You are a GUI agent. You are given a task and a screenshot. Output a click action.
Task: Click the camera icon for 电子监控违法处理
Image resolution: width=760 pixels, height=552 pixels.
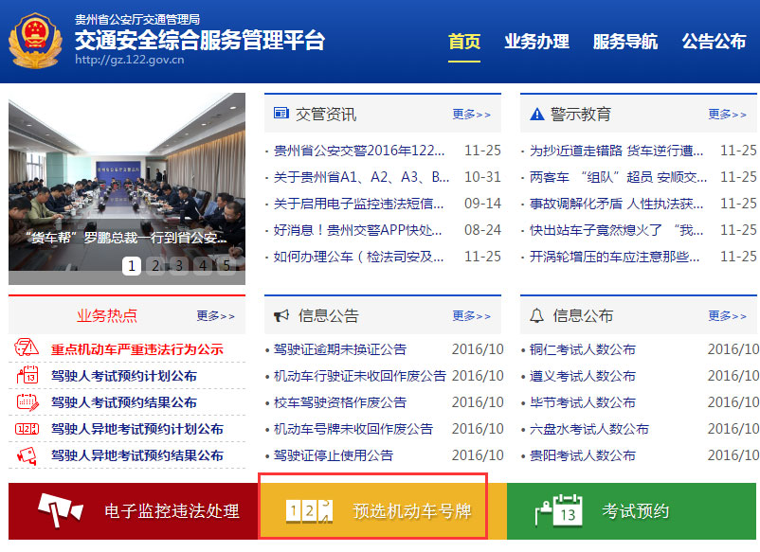click(x=61, y=511)
